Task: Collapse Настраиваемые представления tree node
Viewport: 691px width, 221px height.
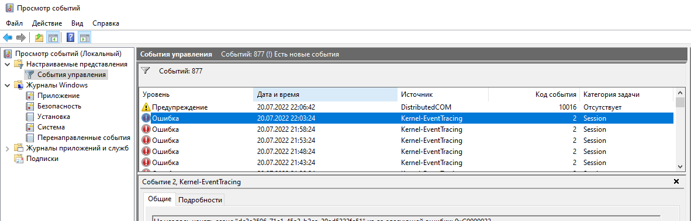Action: [x=7, y=64]
